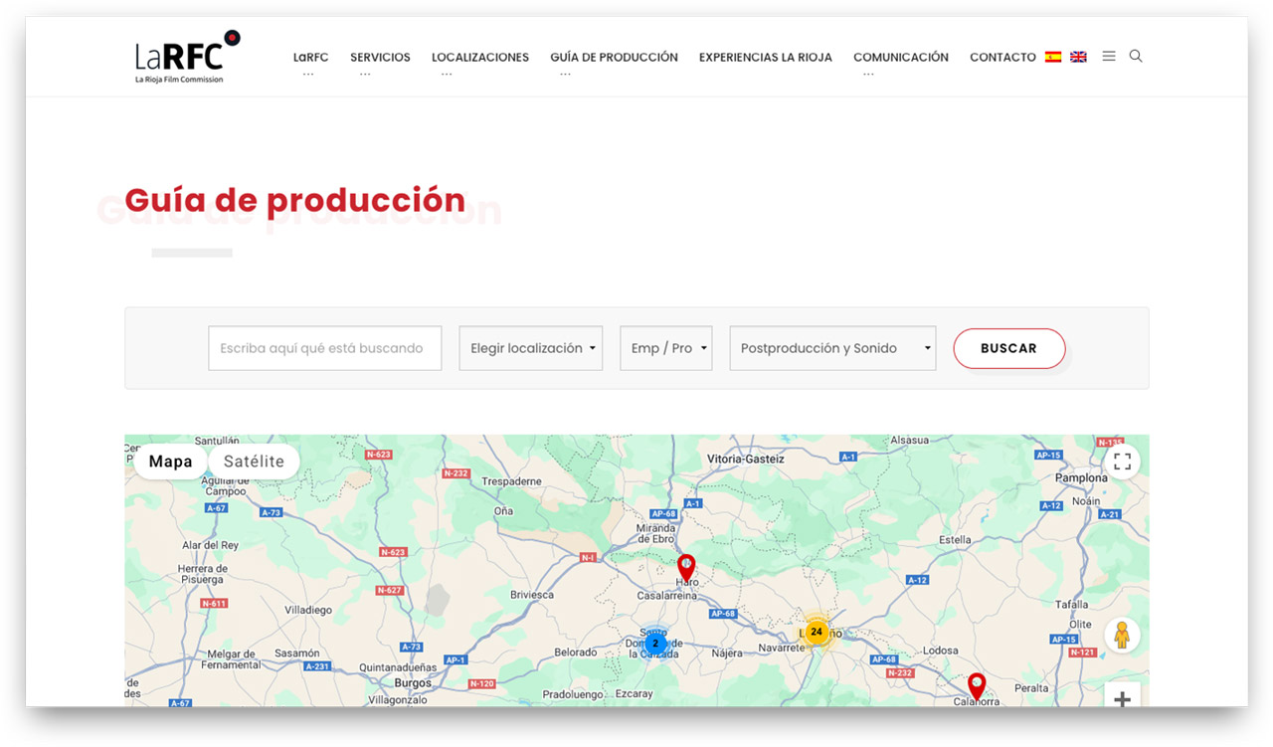Zoom in with the map plus button
The height and width of the screenshot is (747, 1273).
pyautogui.click(x=1122, y=696)
